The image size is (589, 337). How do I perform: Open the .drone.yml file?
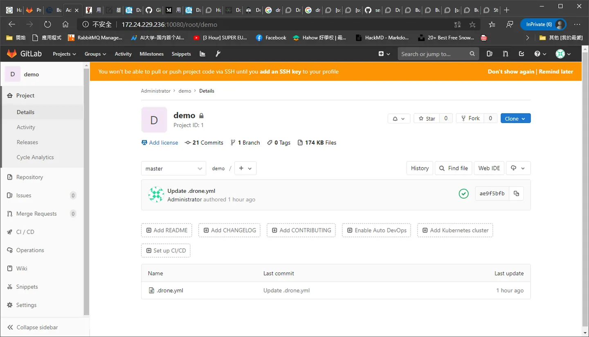coord(170,290)
